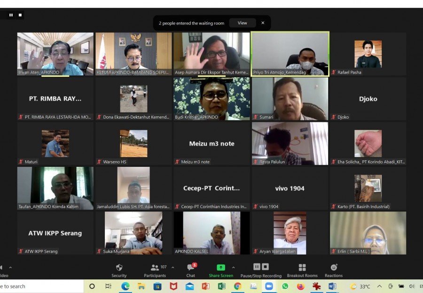Select Dona Ekawati participant tile
The image size is (423, 293).
click(x=133, y=99)
